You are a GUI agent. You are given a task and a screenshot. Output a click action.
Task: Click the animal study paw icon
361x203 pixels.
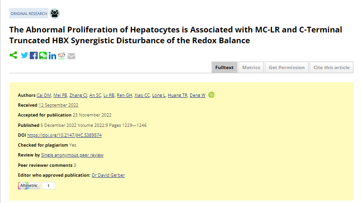click(55, 14)
